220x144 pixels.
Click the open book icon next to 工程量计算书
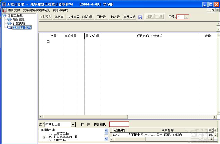10,27
